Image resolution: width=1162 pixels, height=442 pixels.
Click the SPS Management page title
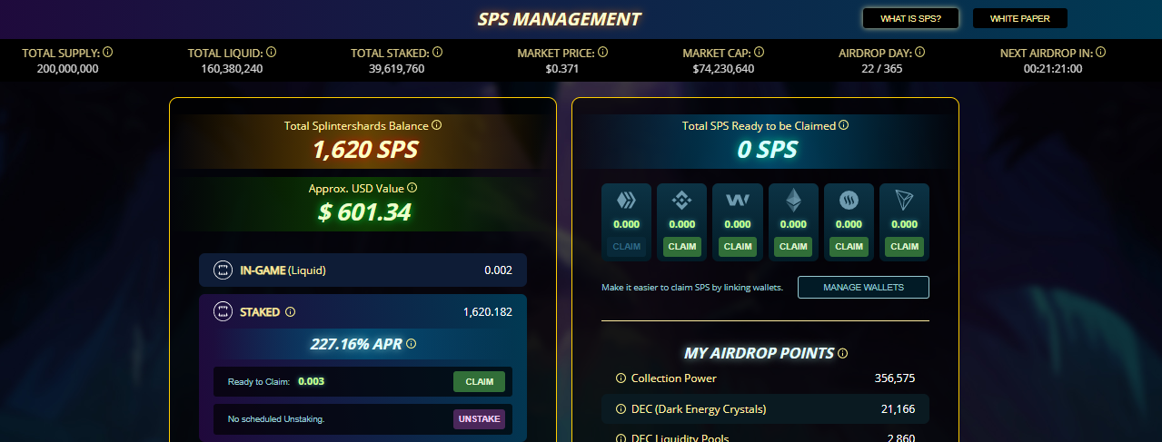click(x=559, y=19)
